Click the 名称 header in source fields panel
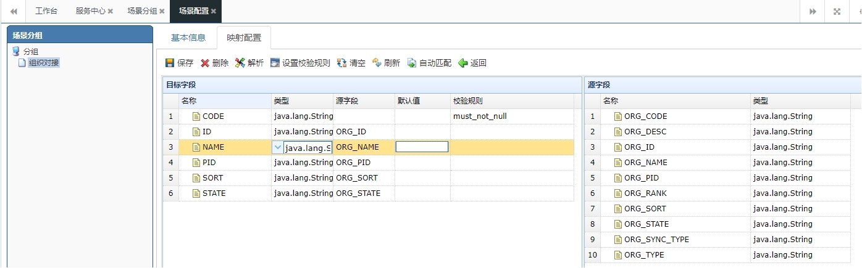Viewport: 862px width, 268px height. click(676, 101)
